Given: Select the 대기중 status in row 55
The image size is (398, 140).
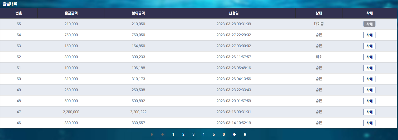Looking at the screenshot, I should (x=319, y=24).
